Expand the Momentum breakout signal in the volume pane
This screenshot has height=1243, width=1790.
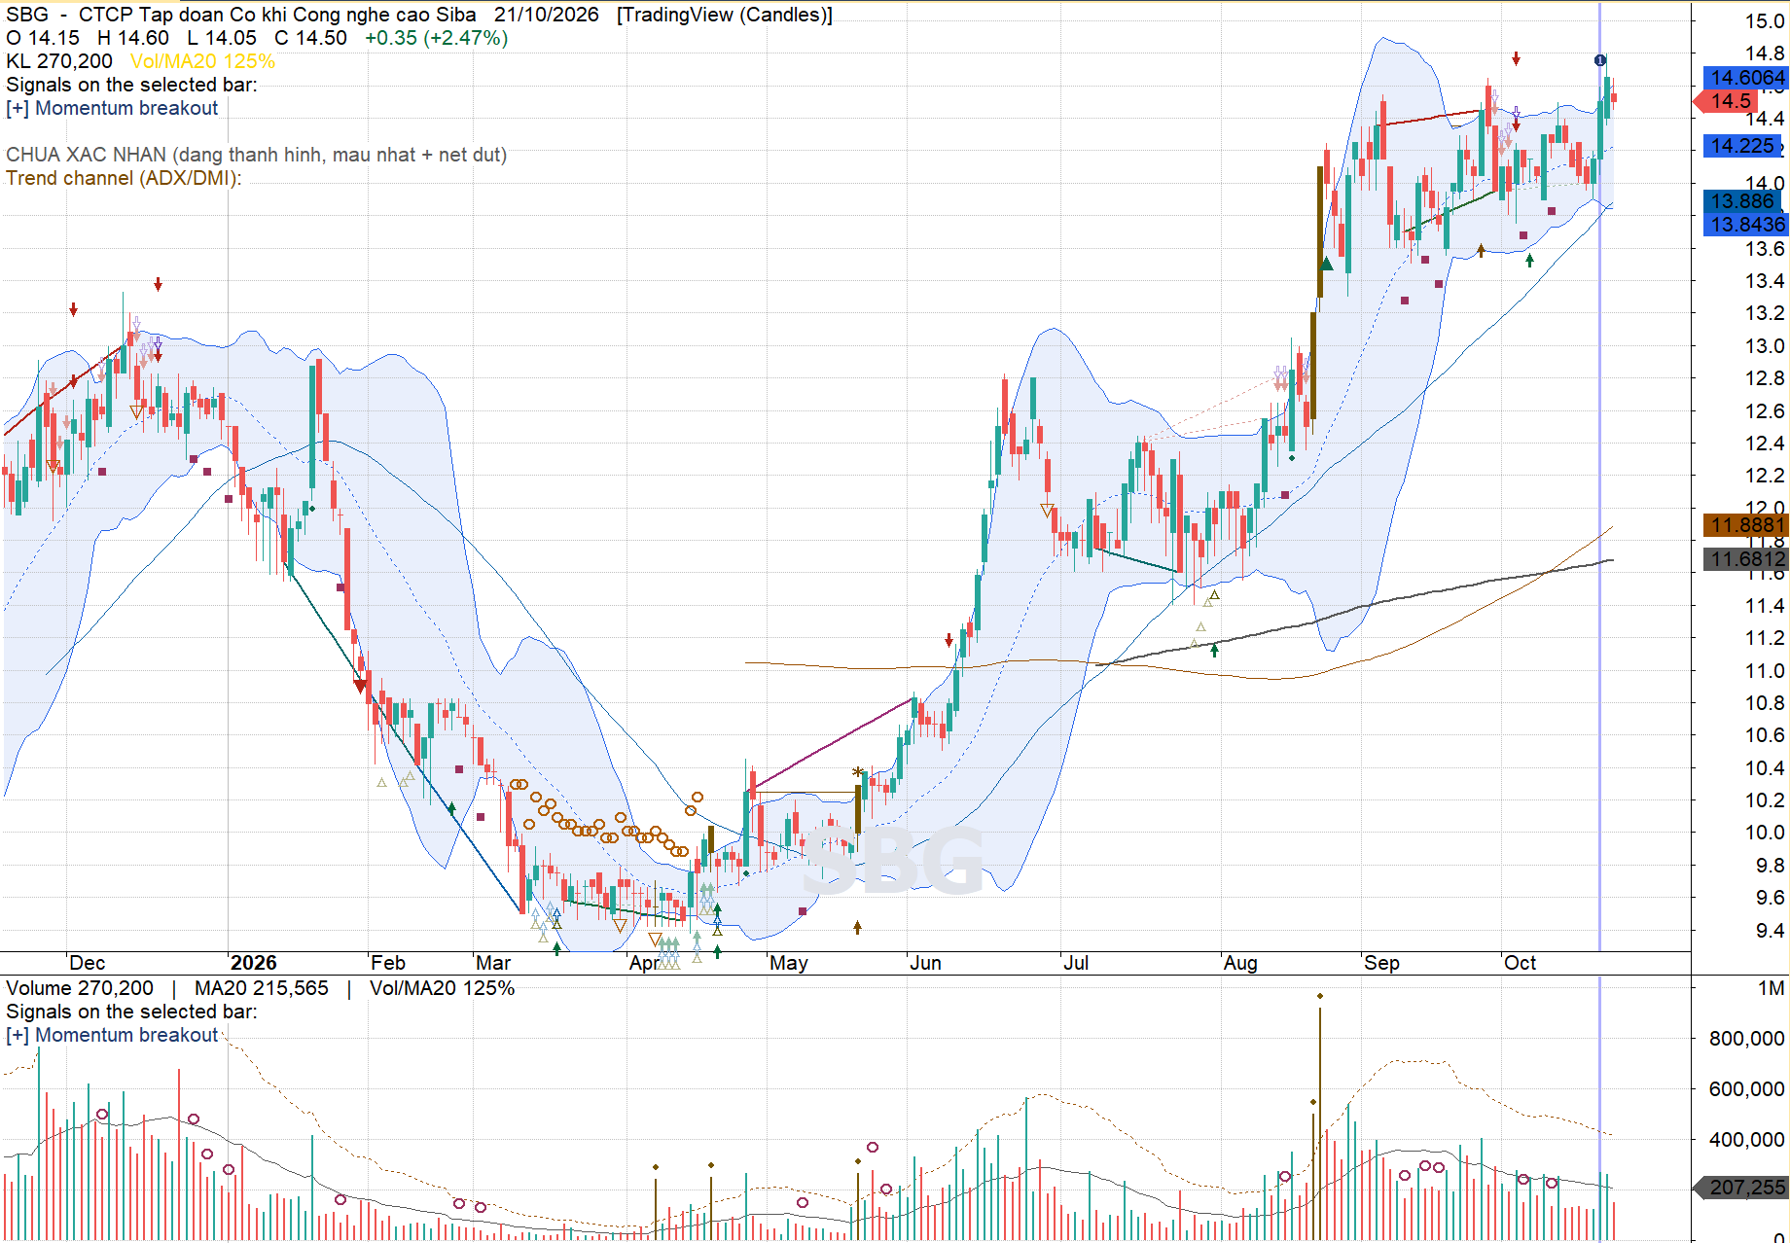17,1035
